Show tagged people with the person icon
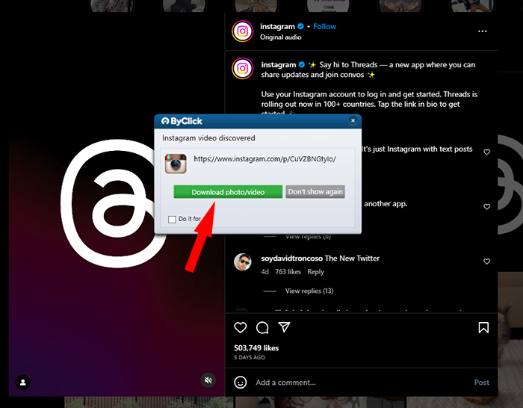Image resolution: width=523 pixels, height=408 pixels. point(23,383)
